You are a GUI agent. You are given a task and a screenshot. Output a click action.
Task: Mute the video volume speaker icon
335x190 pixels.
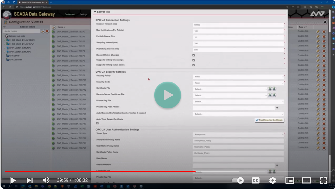pos(46,180)
